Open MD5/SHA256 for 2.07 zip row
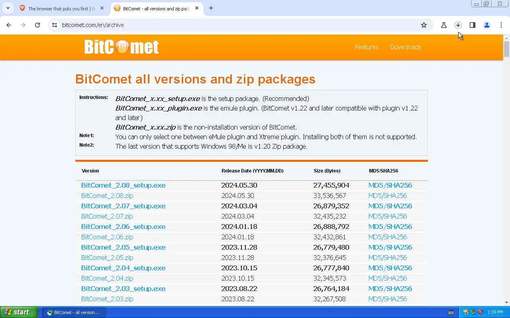Screen dimensions: 510x318 (388, 216)
